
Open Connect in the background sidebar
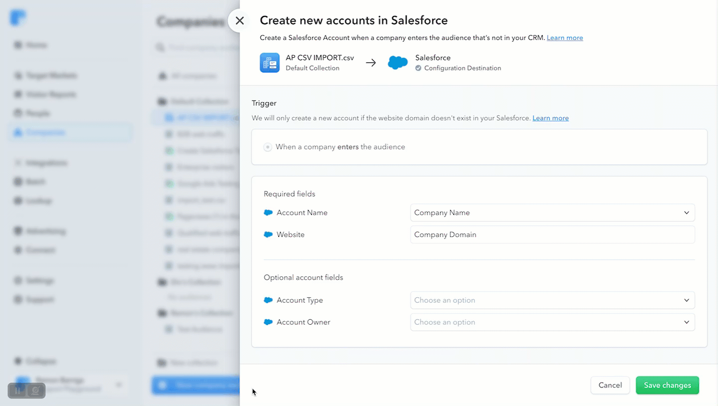tap(40, 250)
